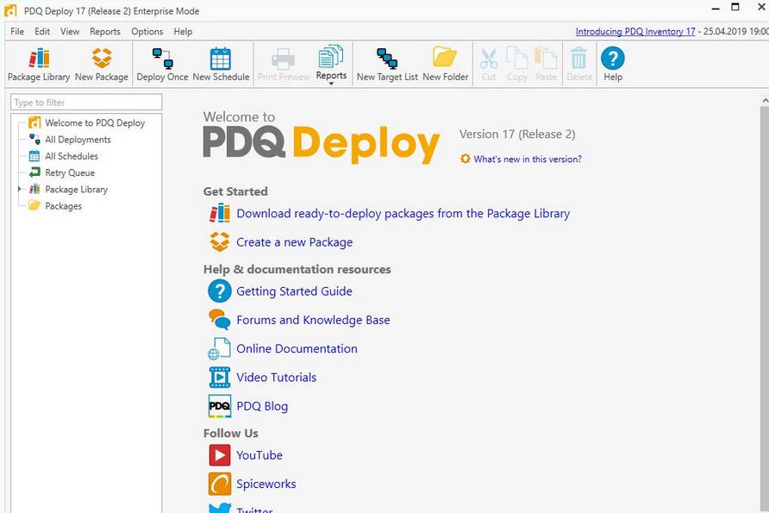769x513 pixels.
Task: Maximize the PDQ Deploy window
Action: (735, 8)
